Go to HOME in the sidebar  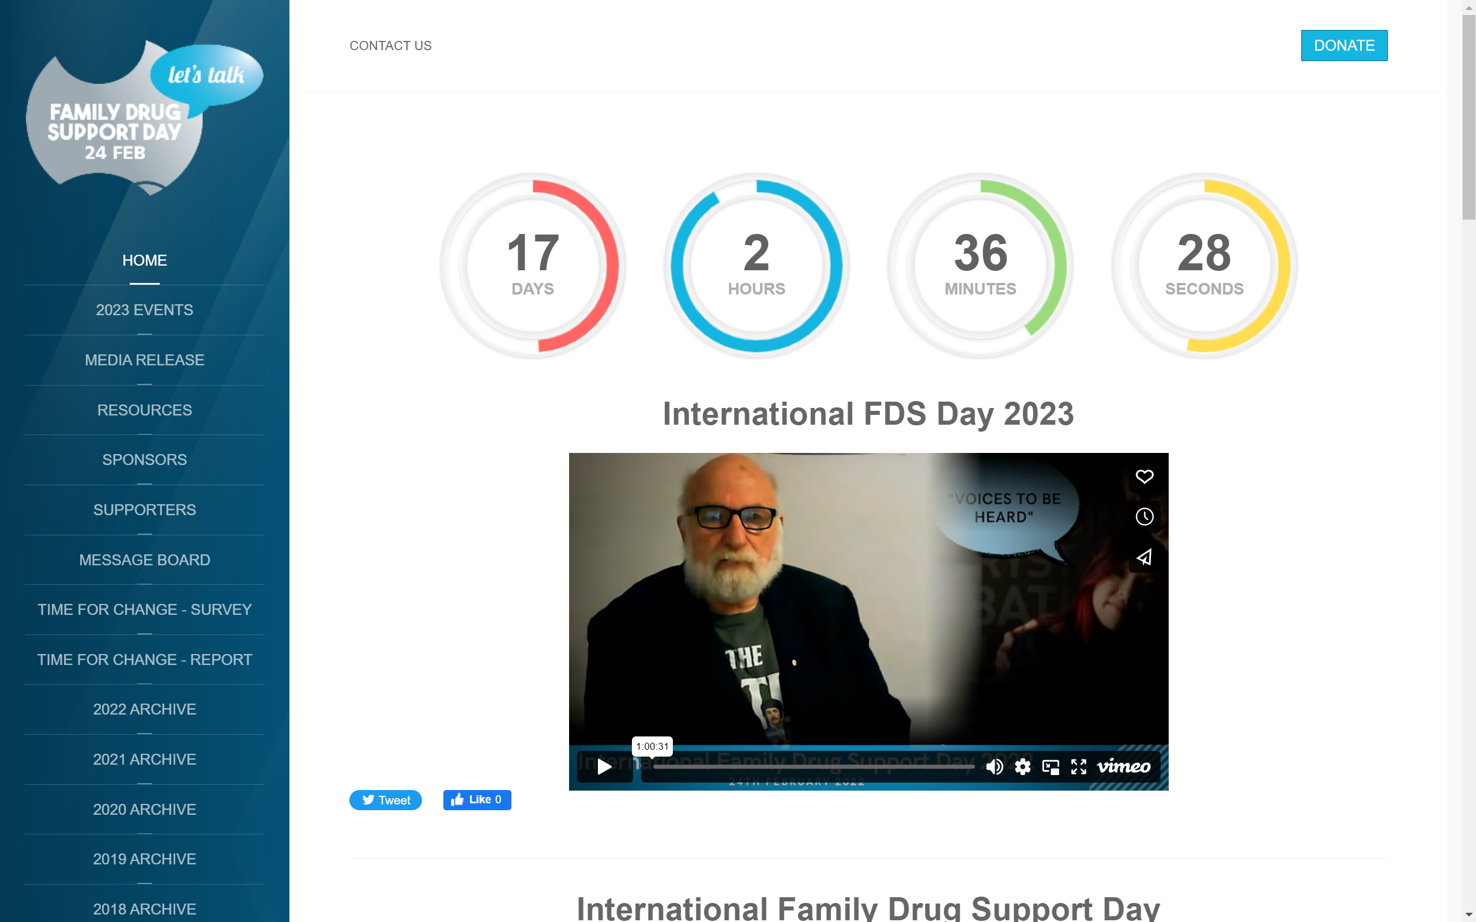coord(145,260)
